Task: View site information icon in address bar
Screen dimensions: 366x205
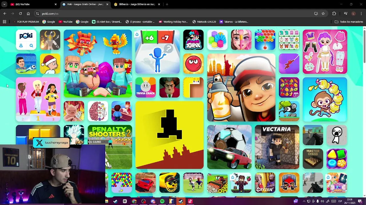Action: point(37,13)
